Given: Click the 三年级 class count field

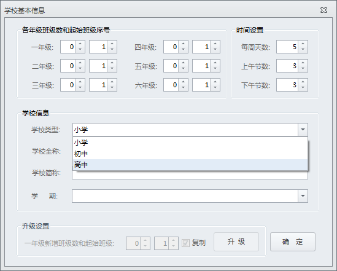Looking at the screenshot, I should [x=68, y=85].
